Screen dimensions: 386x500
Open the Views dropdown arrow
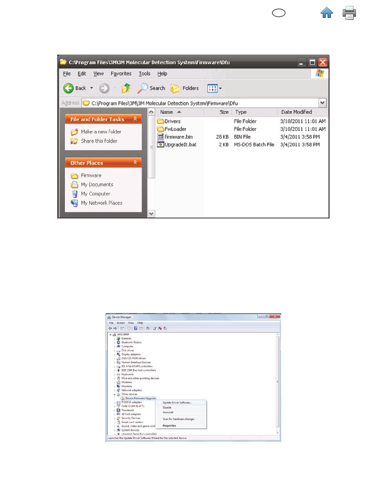220,88
